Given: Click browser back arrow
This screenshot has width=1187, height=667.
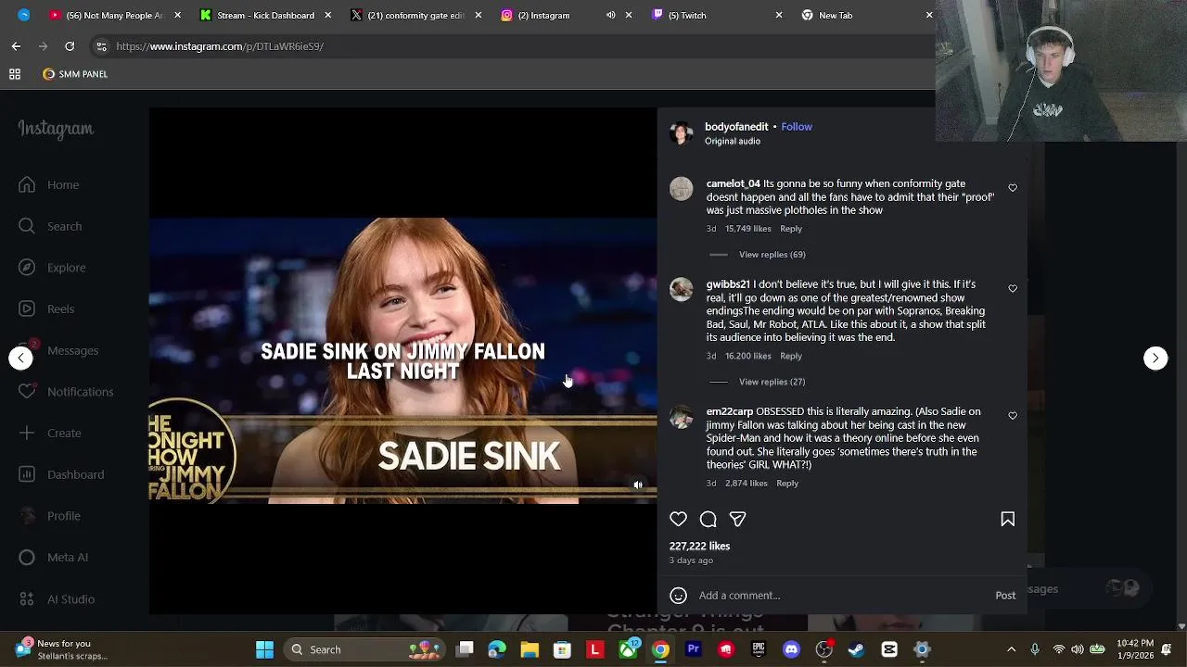Looking at the screenshot, I should tap(16, 46).
